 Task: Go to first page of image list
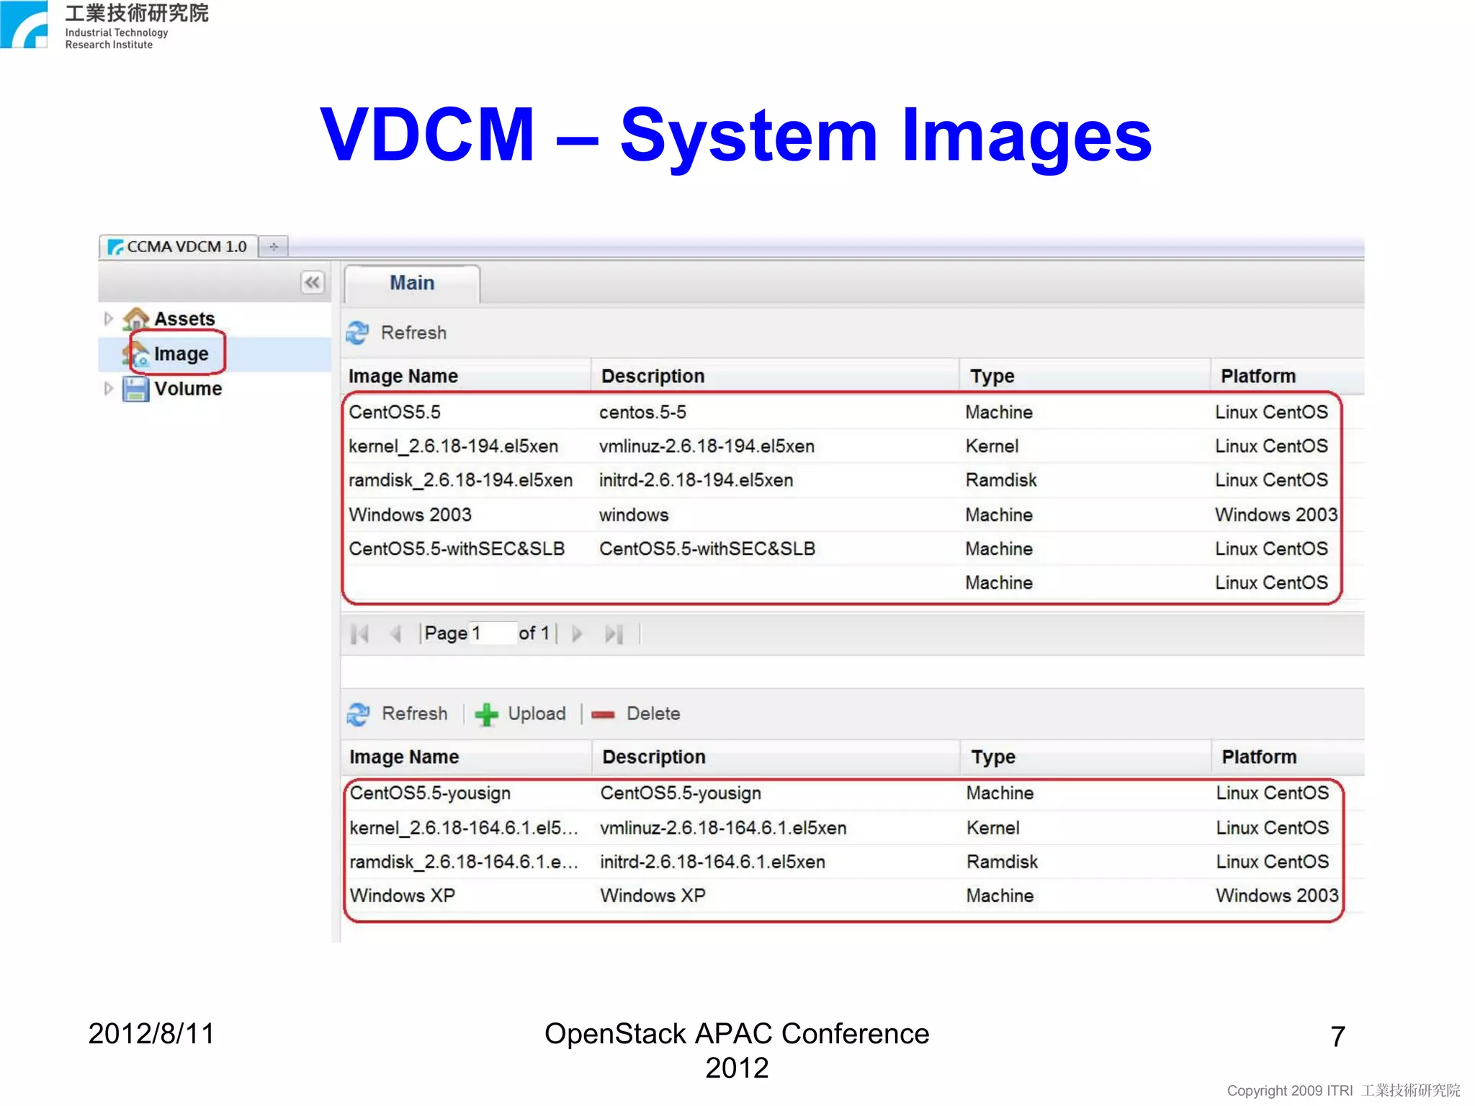(x=359, y=634)
